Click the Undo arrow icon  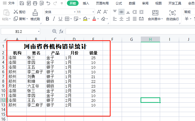48,3
